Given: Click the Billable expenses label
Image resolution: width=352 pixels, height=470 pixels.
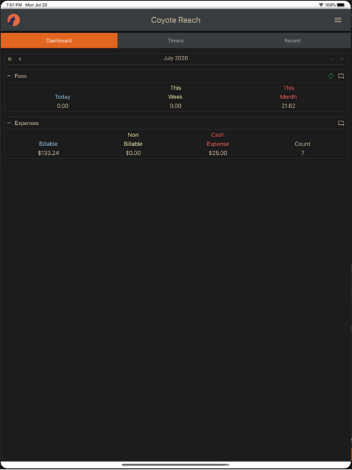Looking at the screenshot, I should pos(48,144).
